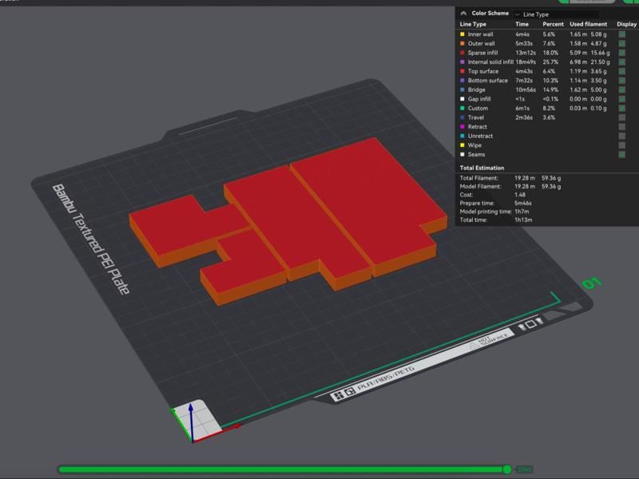Toggle Bottom surface display checkbox

click(621, 81)
